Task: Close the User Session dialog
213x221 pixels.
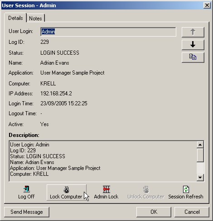Action: click(x=207, y=5)
